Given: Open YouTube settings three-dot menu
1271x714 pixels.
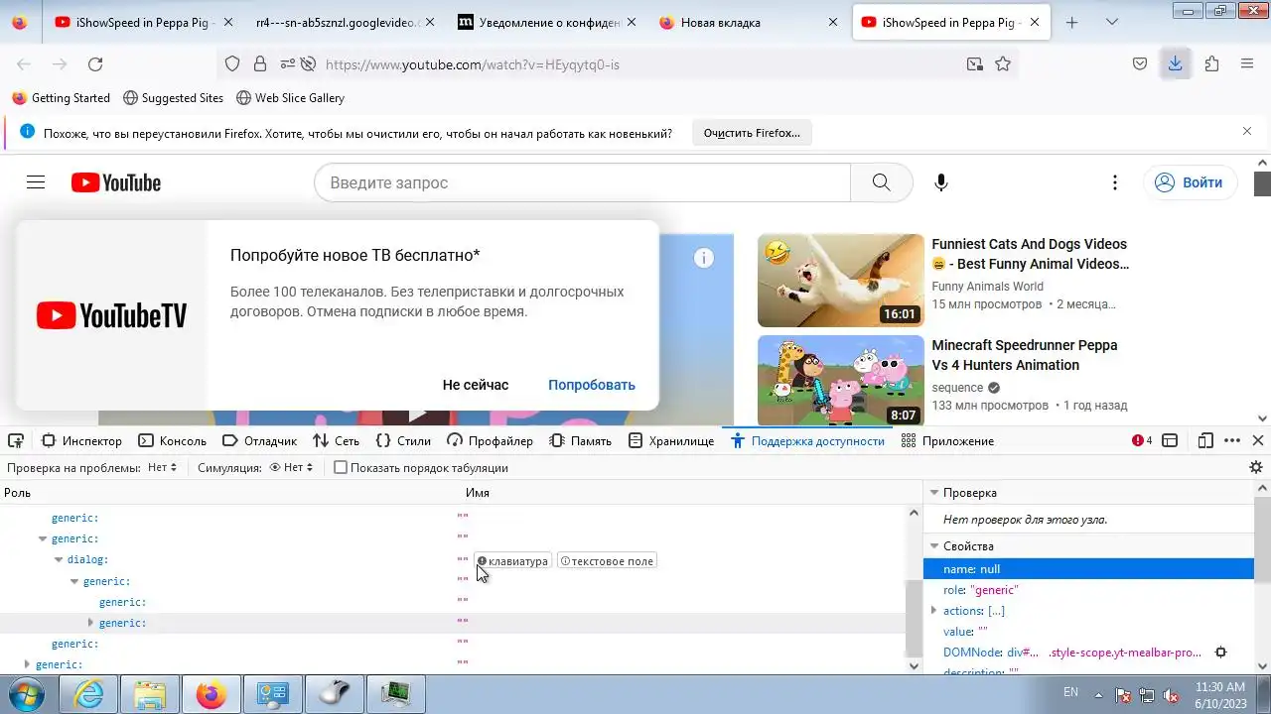Looking at the screenshot, I should tap(1115, 182).
